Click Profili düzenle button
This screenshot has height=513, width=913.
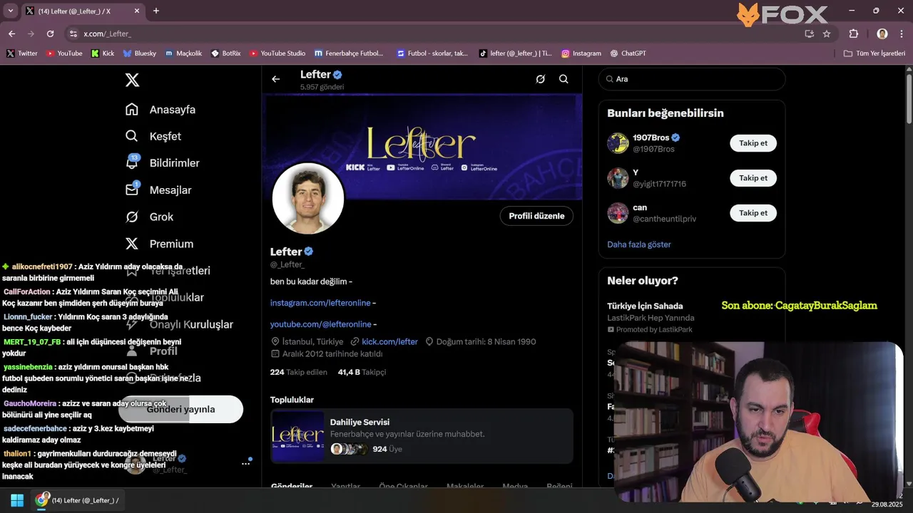[x=536, y=216]
